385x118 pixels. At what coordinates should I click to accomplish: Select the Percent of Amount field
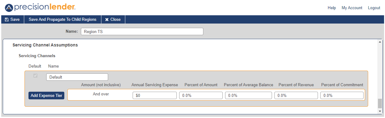201,95
